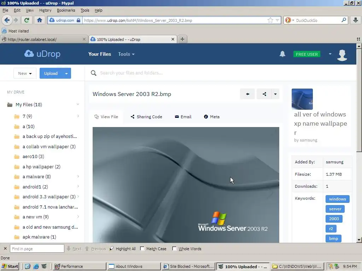Screen dimensions: 362x271
Task: Click the bmp keyword tag
Action: point(333,239)
